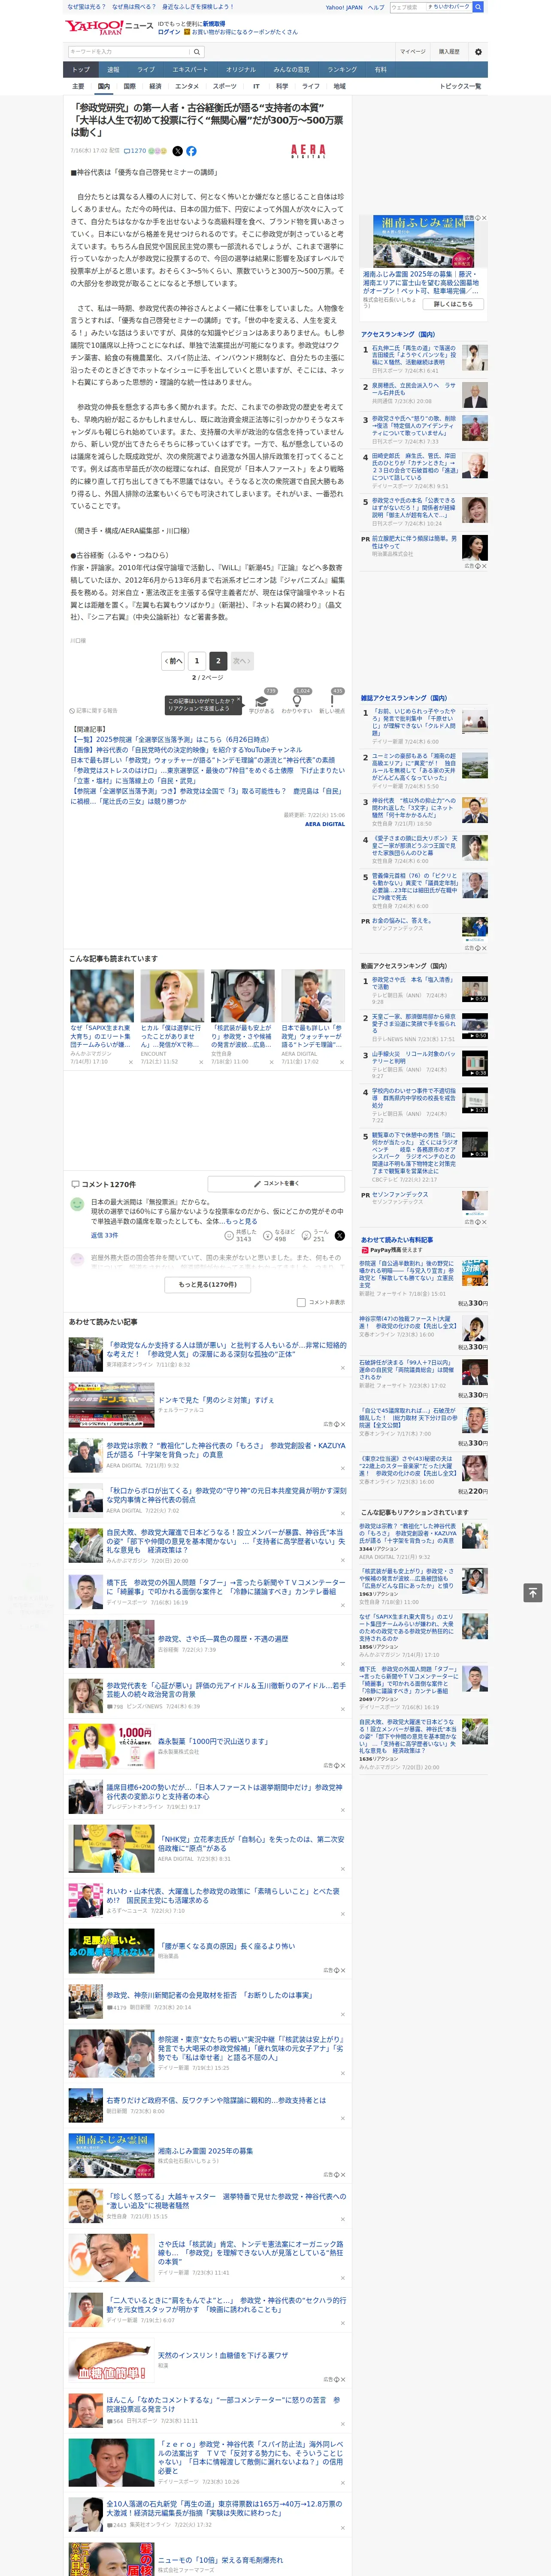The width and height of the screenshot is (551, 2576).
Task: Open settings via gear icon in header
Action: [x=478, y=51]
